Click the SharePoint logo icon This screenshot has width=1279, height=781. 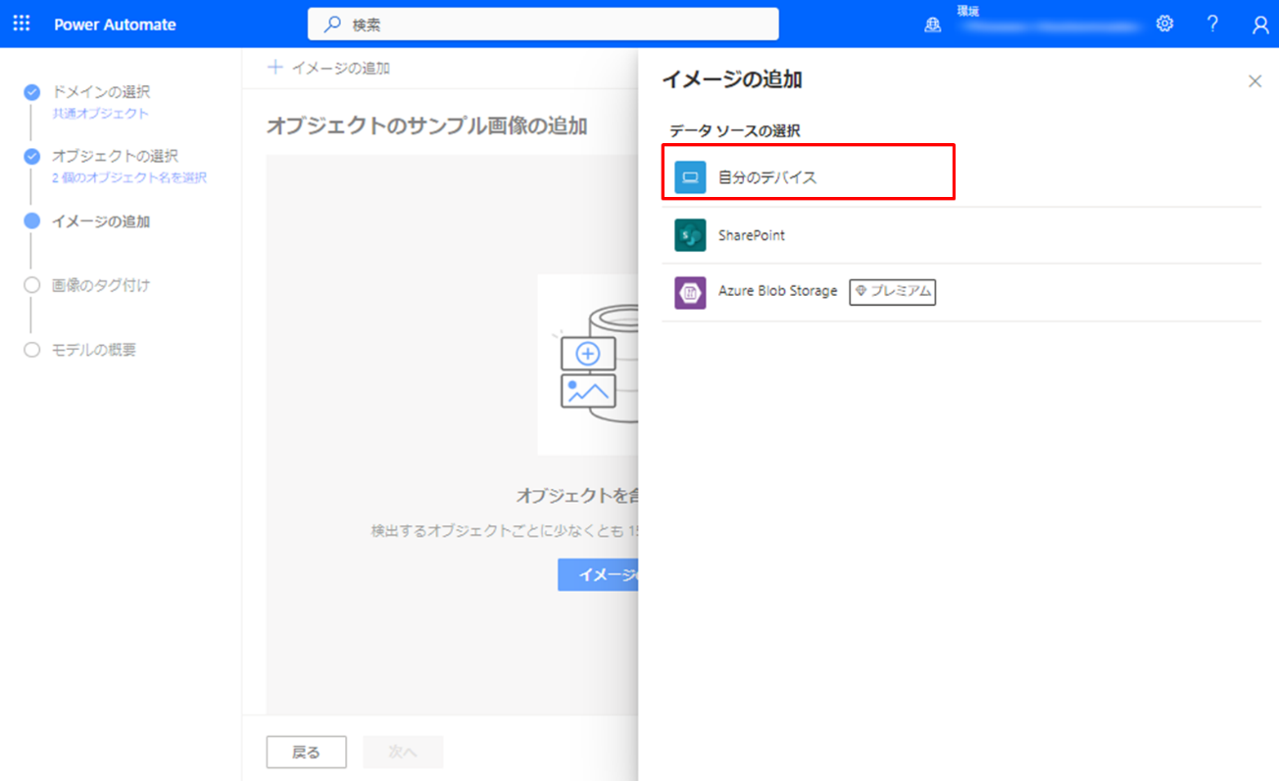coord(690,235)
